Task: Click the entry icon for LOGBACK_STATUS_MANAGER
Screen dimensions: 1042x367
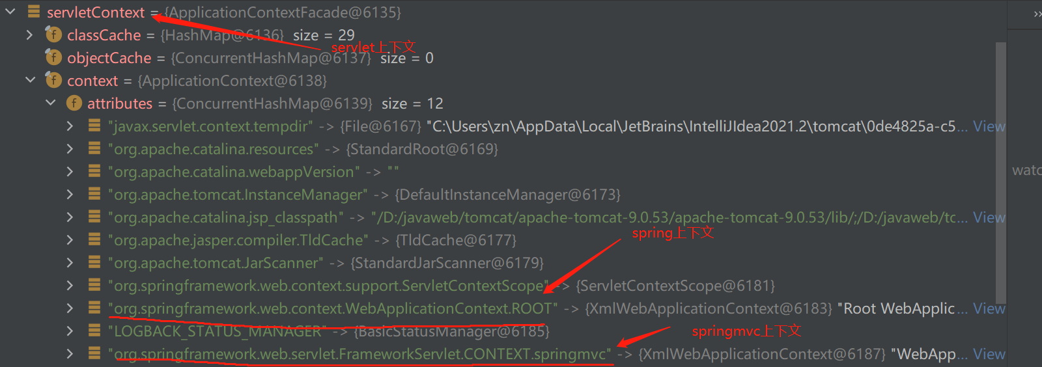Action: (94, 331)
